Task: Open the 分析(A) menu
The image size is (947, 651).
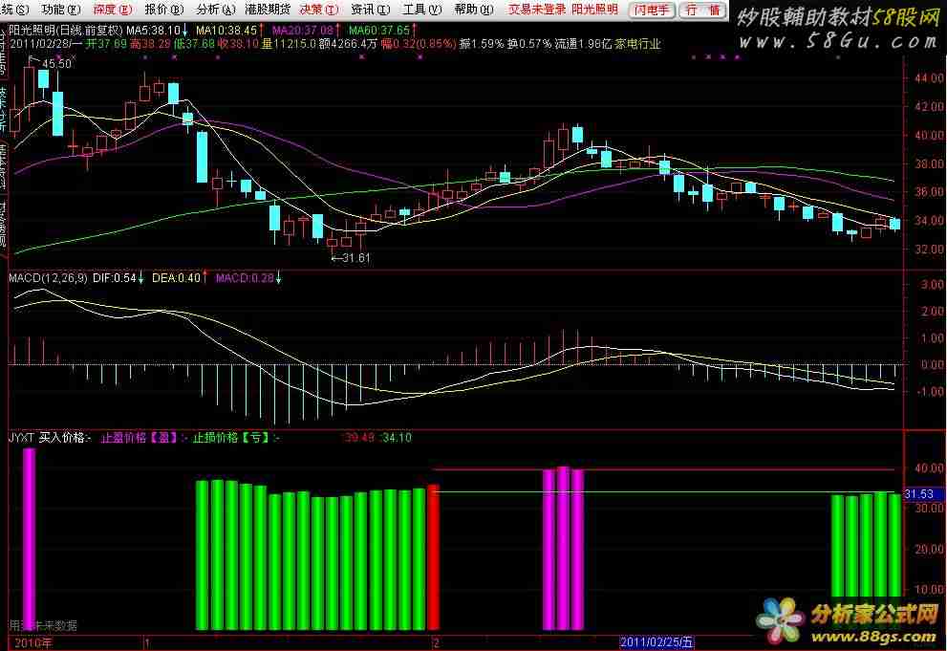Action: pyautogui.click(x=216, y=10)
